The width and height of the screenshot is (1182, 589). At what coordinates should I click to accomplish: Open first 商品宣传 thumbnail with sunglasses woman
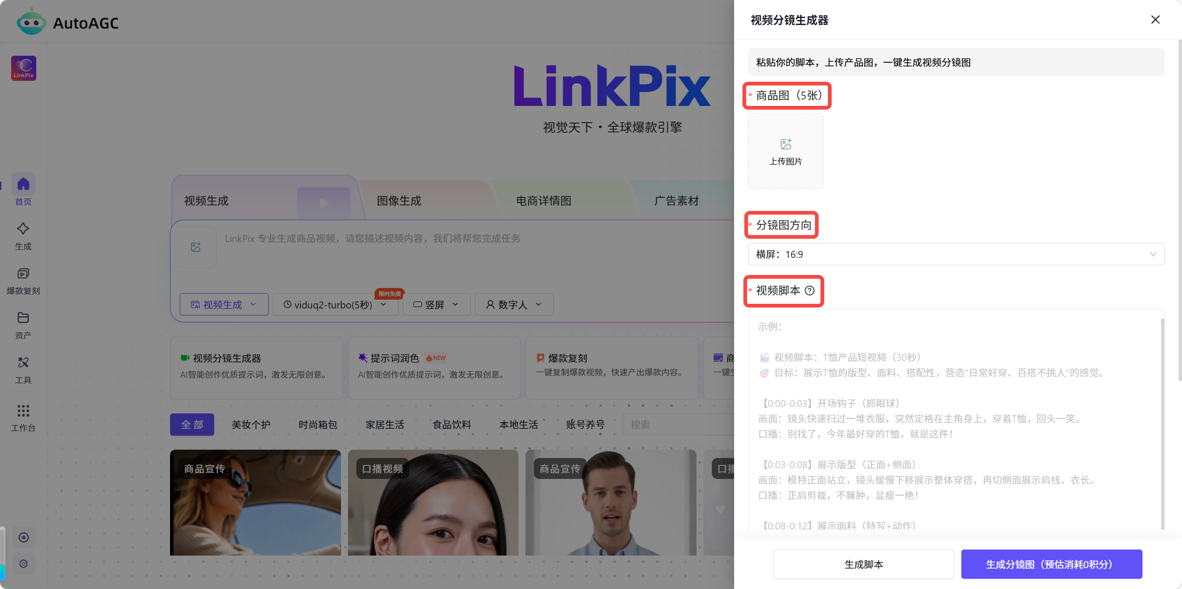click(x=256, y=503)
